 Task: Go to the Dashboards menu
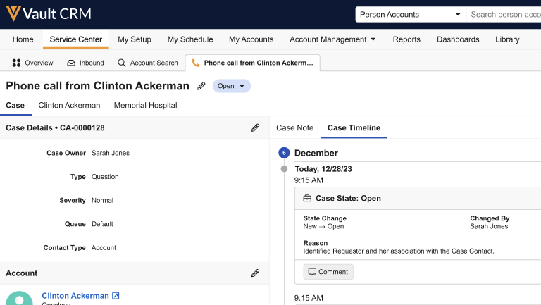point(458,39)
